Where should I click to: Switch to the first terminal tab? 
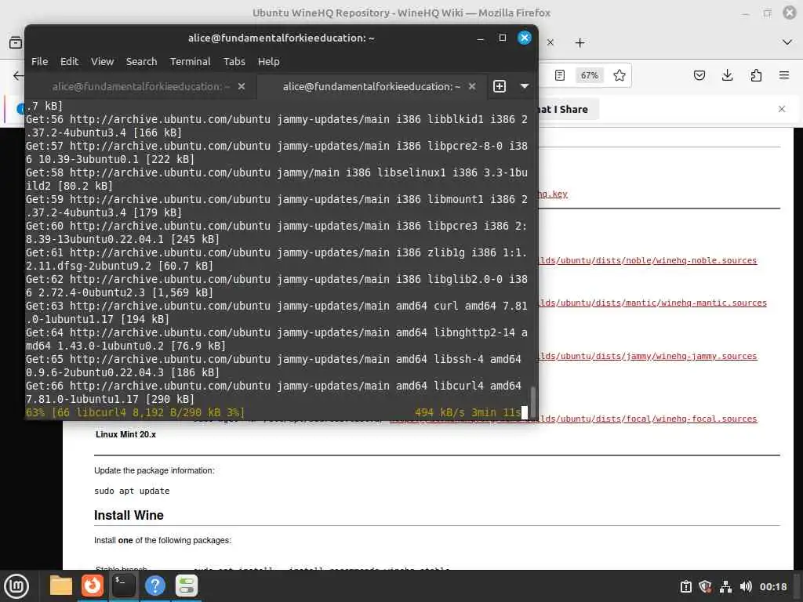[141, 86]
